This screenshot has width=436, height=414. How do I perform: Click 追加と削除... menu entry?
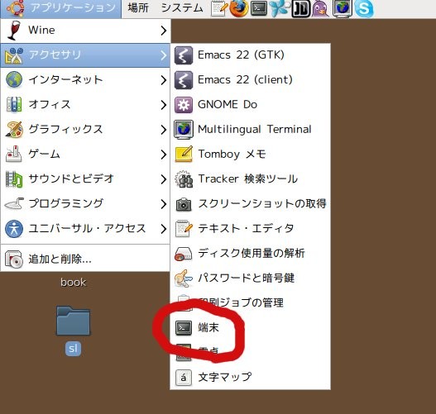[x=85, y=259]
